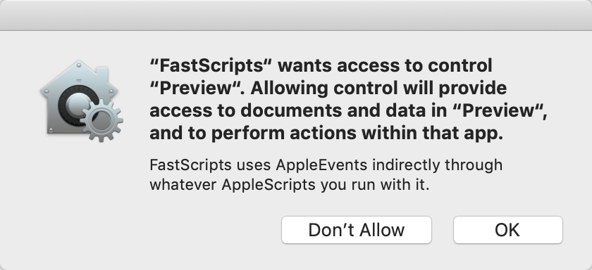This screenshot has height=270, width=592.
Task: Click the bold "FastScripts" word in the headline
Action: pos(211,65)
